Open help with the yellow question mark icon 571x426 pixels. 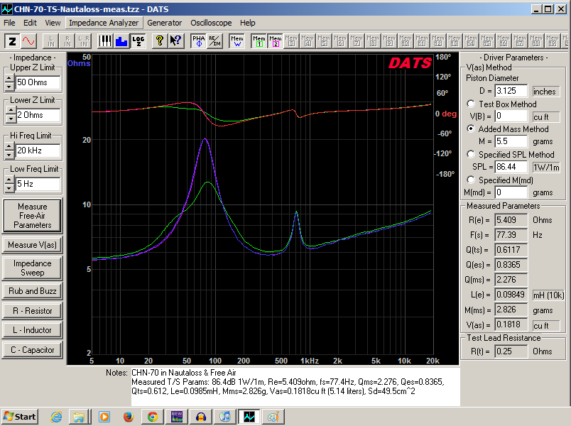(x=159, y=41)
